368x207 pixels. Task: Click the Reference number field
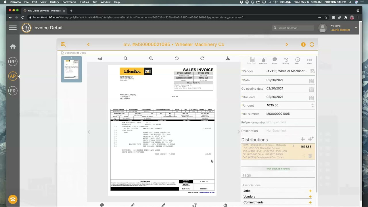pyautogui.click(x=290, y=122)
